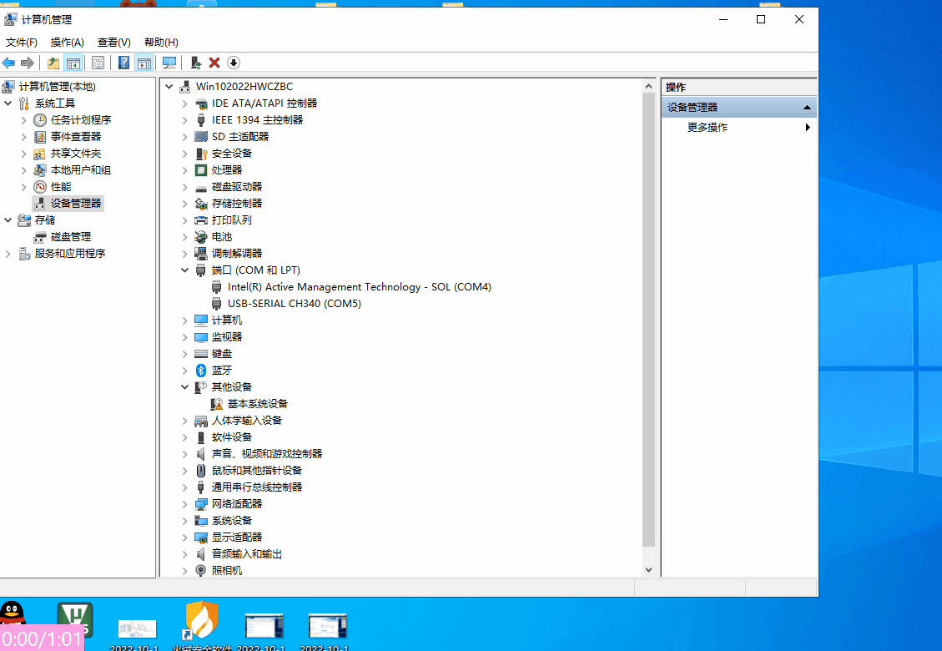Collapse the 其他设备 category
This screenshot has width=942, height=651.
185,387
